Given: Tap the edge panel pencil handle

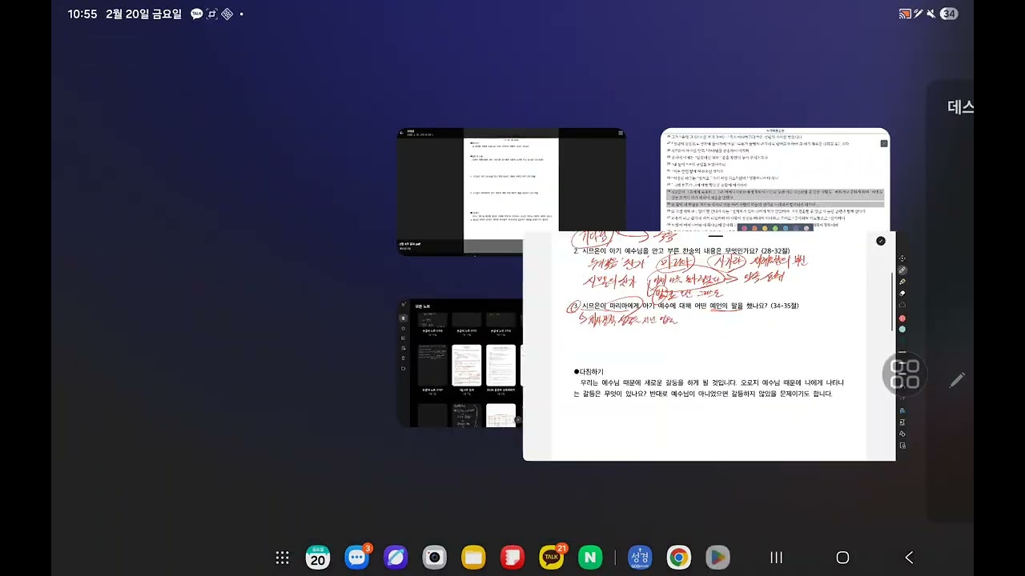Looking at the screenshot, I should point(957,381).
